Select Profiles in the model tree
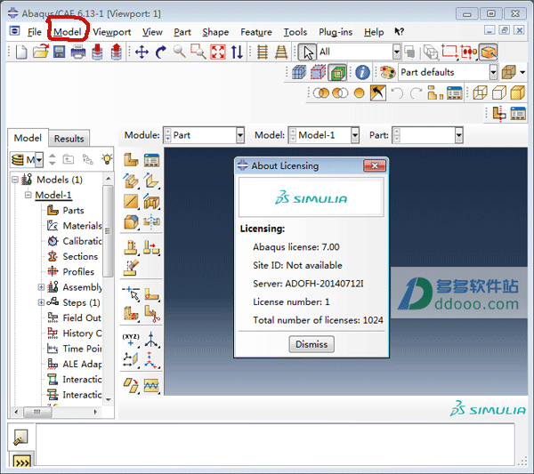The height and width of the screenshot is (474, 534). (x=78, y=271)
